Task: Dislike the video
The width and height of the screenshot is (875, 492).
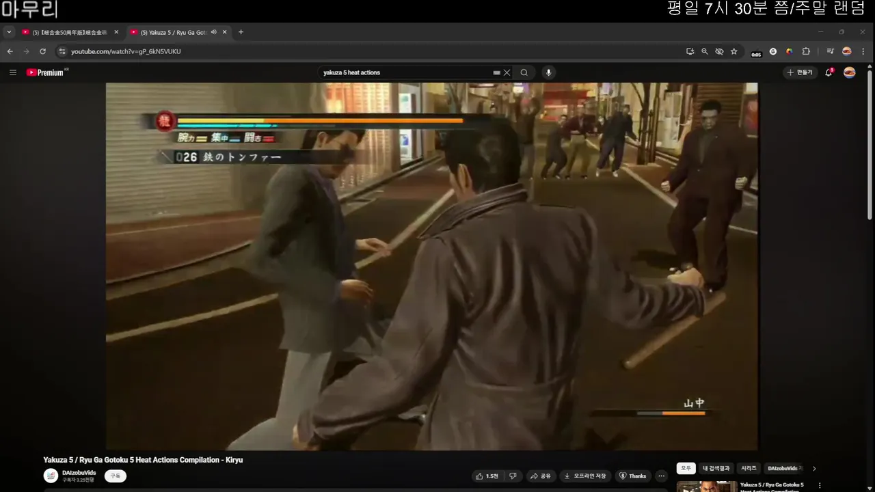Action: [513, 476]
